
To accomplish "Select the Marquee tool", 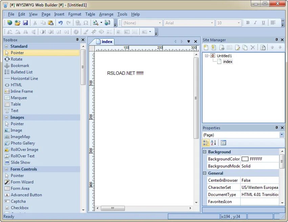I will [42, 98].
